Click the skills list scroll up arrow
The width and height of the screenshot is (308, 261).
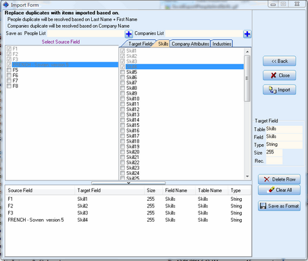tap(247, 52)
